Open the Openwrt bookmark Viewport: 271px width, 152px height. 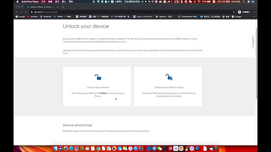click(x=165, y=17)
